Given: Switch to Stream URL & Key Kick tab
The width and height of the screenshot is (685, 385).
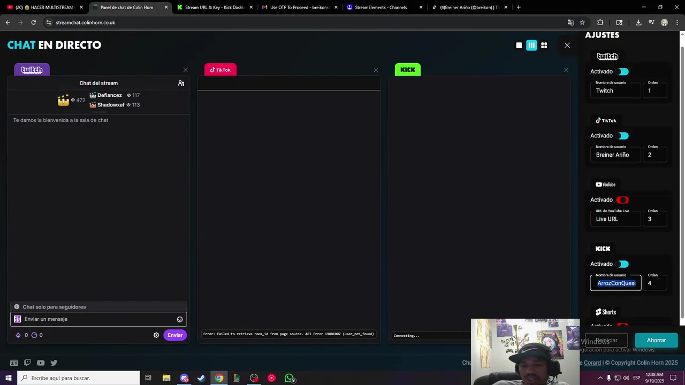Looking at the screenshot, I should pyautogui.click(x=214, y=7).
